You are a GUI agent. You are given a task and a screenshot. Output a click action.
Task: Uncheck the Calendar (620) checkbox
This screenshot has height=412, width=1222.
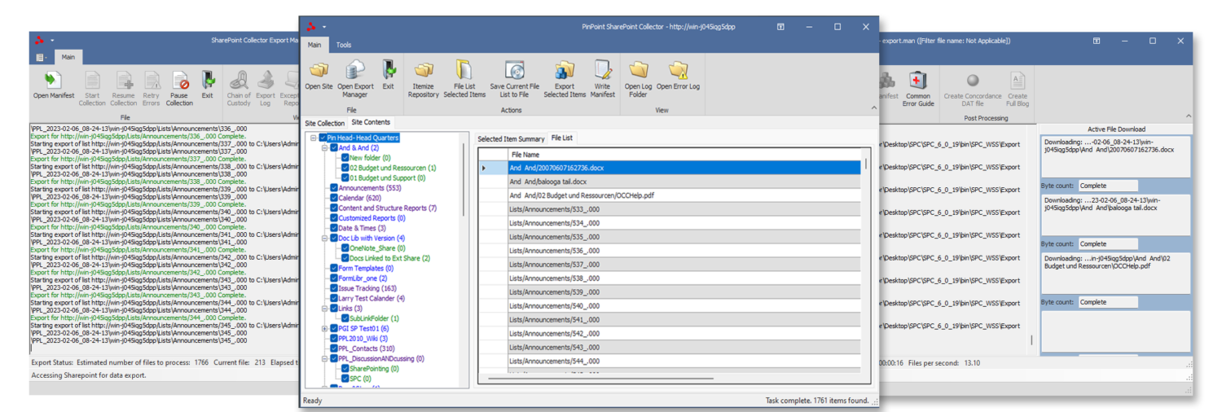click(334, 198)
